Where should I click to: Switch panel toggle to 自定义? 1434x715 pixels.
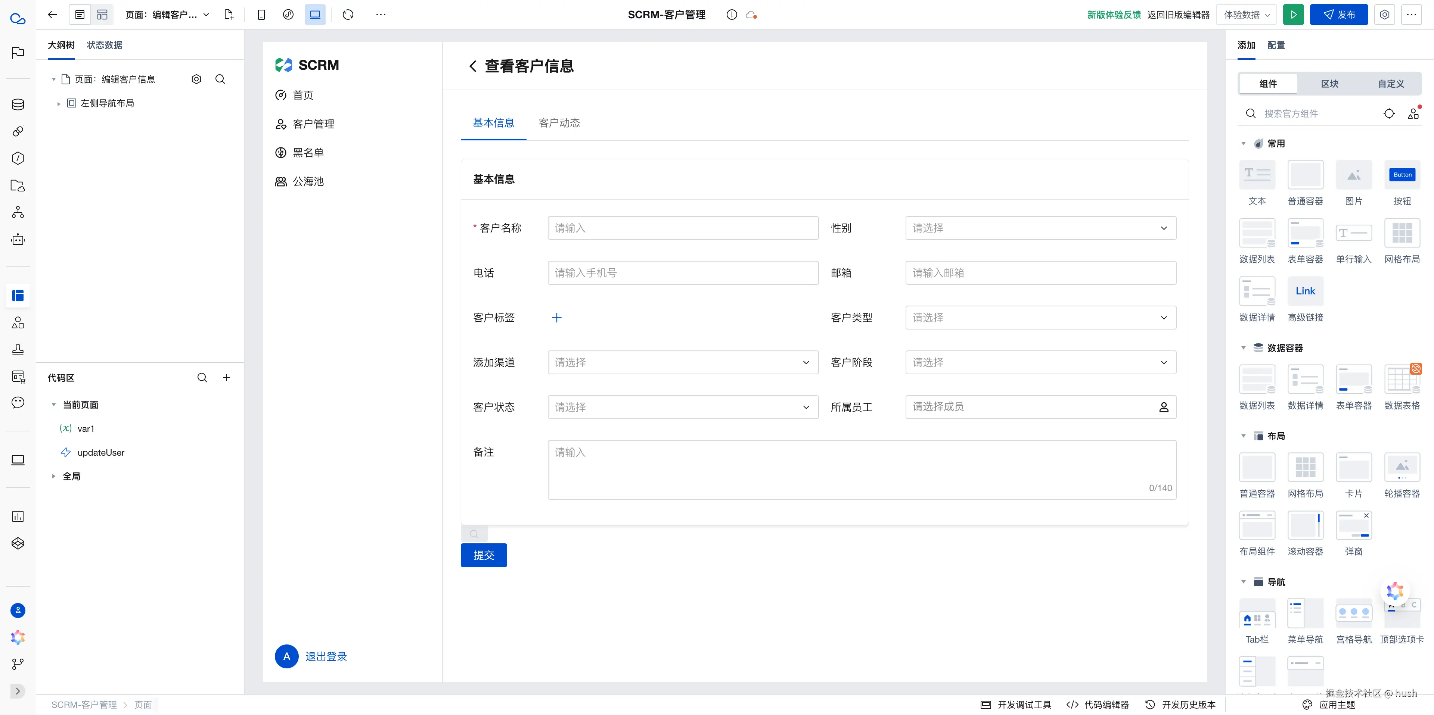[1391, 84]
